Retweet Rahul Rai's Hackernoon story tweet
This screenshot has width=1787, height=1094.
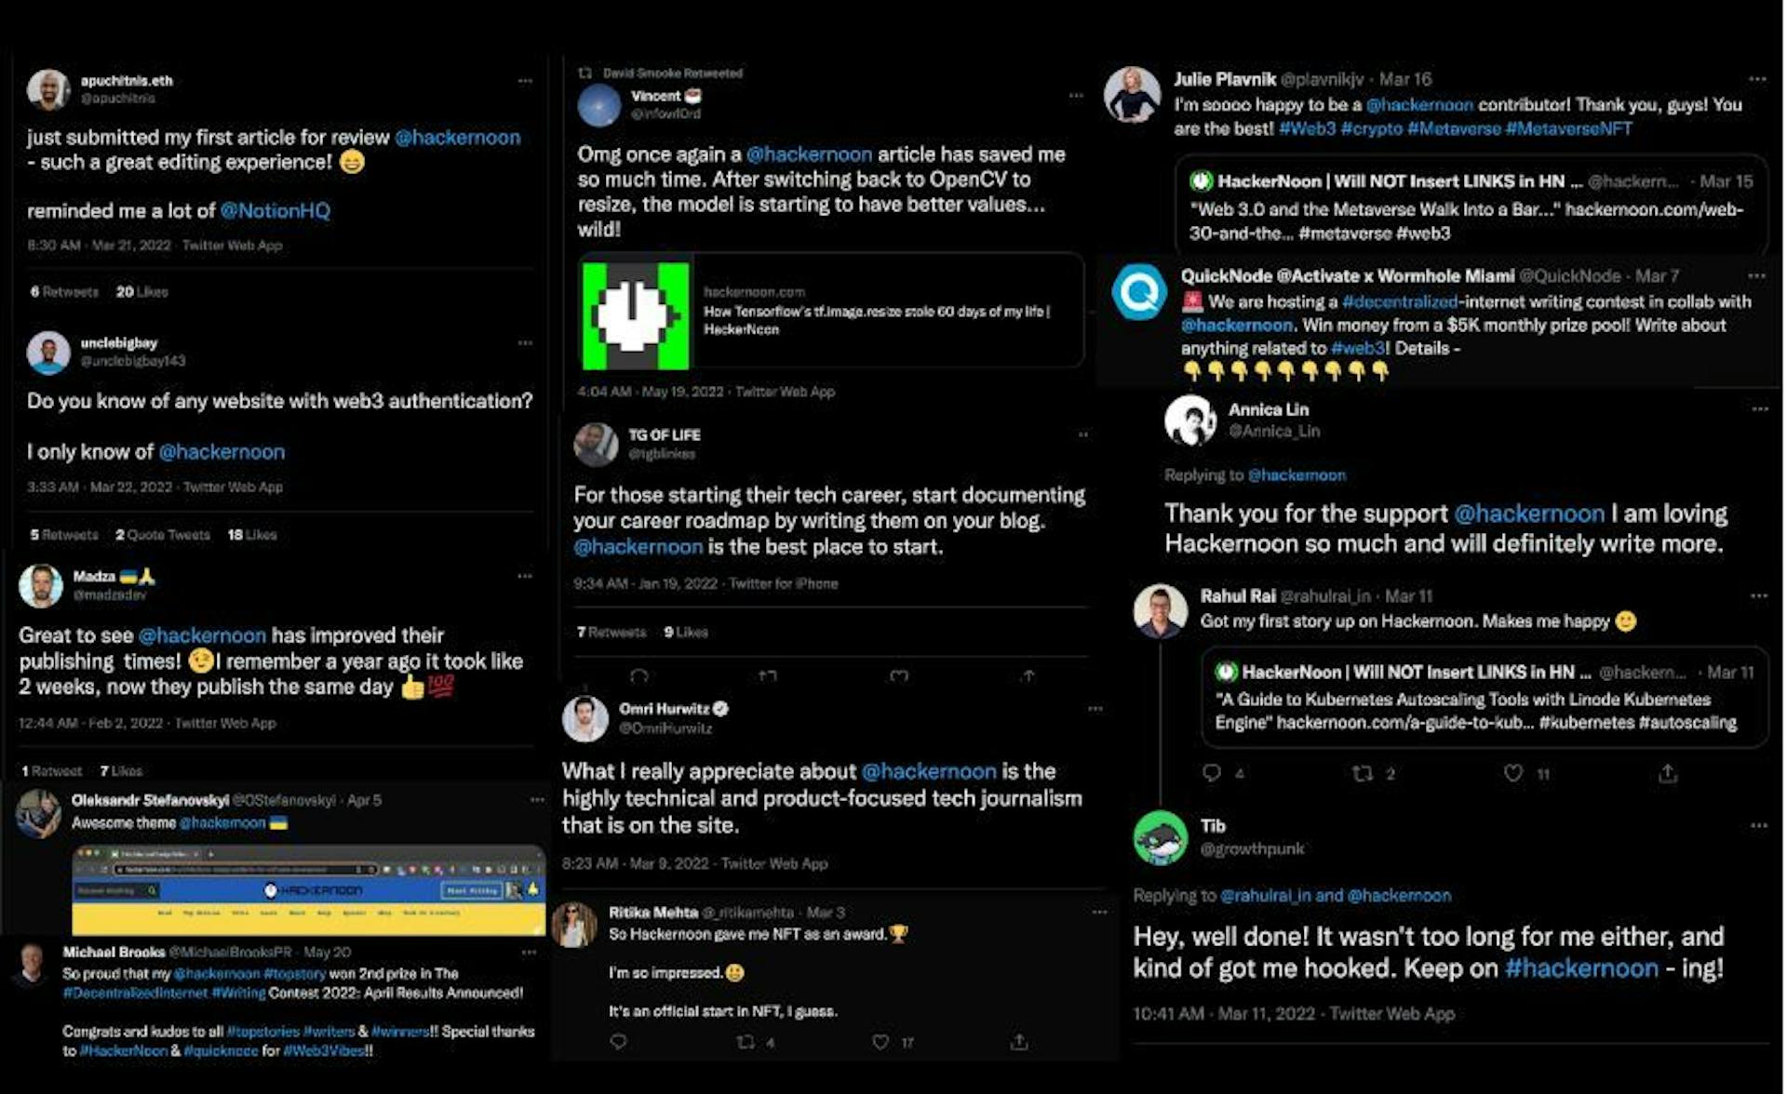(x=1363, y=773)
